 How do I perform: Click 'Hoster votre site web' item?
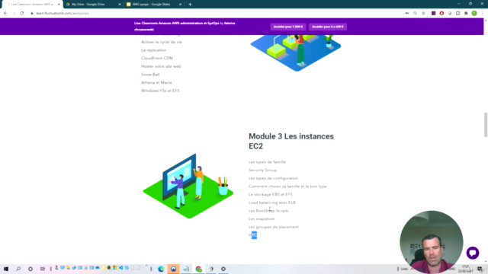(x=161, y=66)
